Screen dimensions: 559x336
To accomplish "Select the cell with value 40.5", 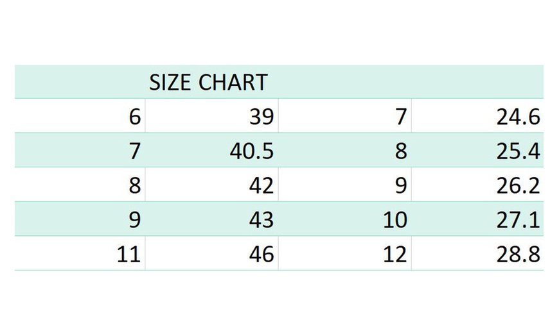I will (251, 151).
